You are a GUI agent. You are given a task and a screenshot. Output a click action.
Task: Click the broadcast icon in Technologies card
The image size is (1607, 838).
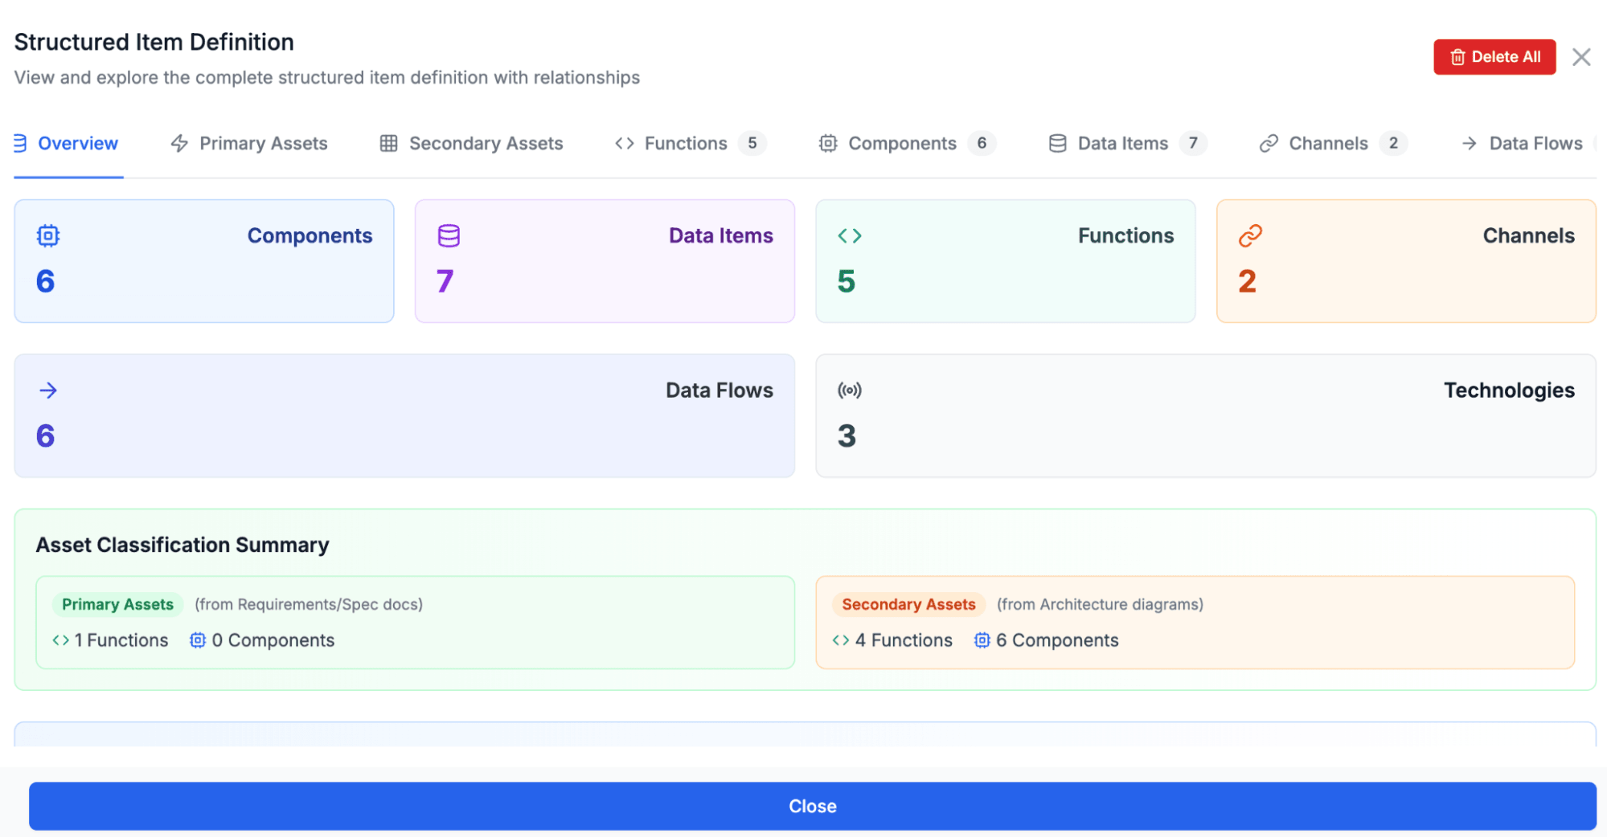tap(850, 390)
